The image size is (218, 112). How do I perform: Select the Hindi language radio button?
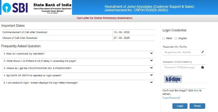[164, 39]
